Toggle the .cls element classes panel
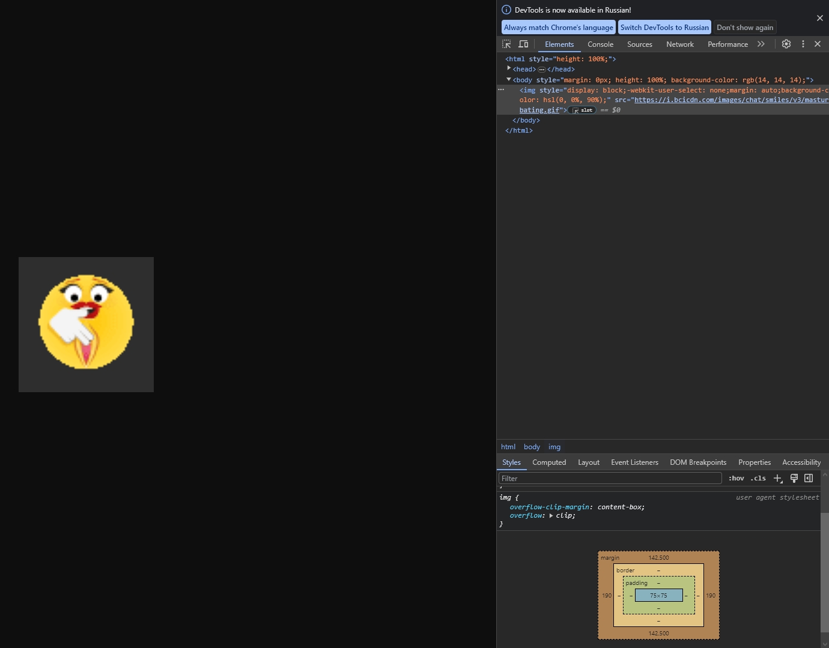Viewport: 829px width, 648px height. (x=758, y=478)
